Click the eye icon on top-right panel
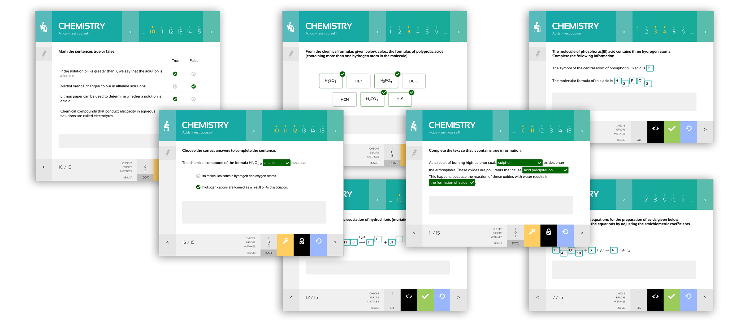 (656, 129)
